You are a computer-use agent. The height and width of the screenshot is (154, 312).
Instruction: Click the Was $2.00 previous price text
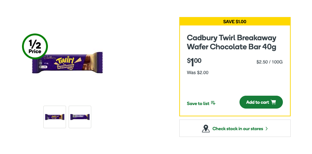click(198, 72)
